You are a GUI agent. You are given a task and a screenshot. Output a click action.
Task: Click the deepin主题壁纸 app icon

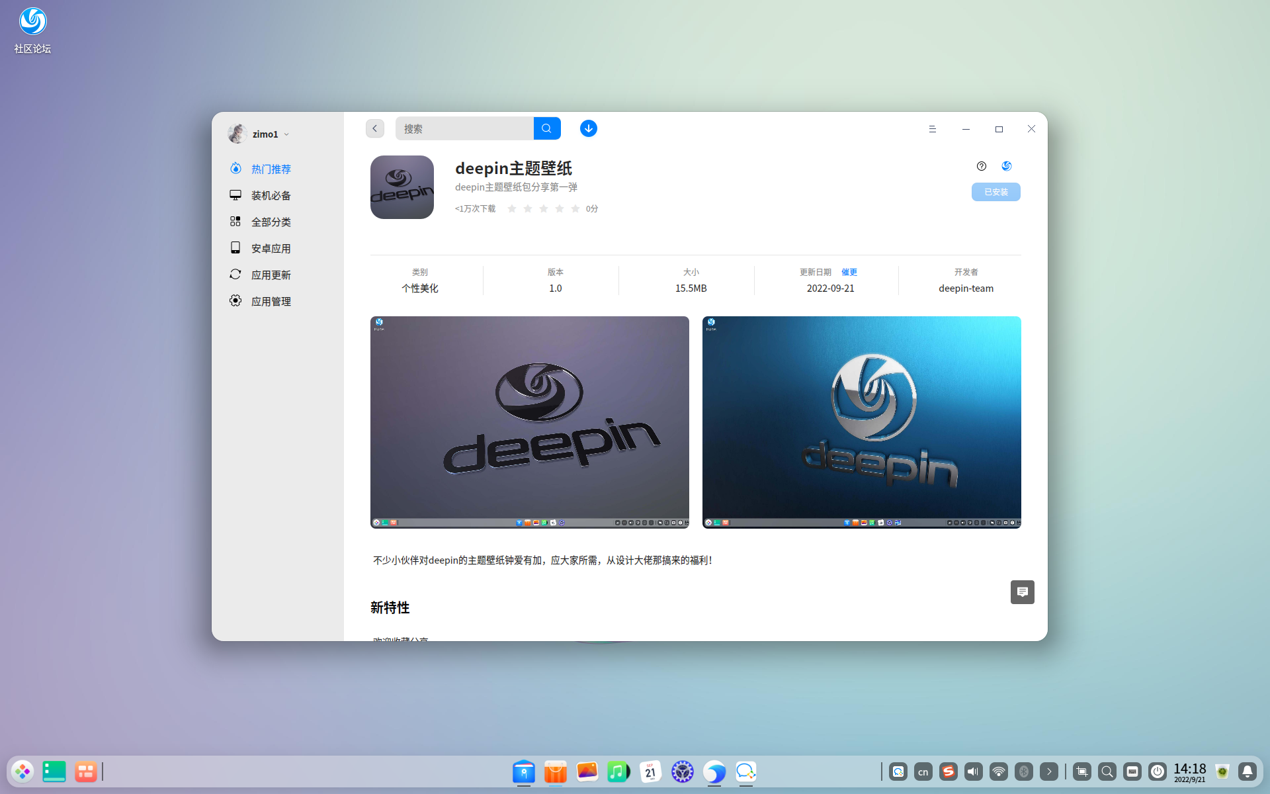(402, 187)
